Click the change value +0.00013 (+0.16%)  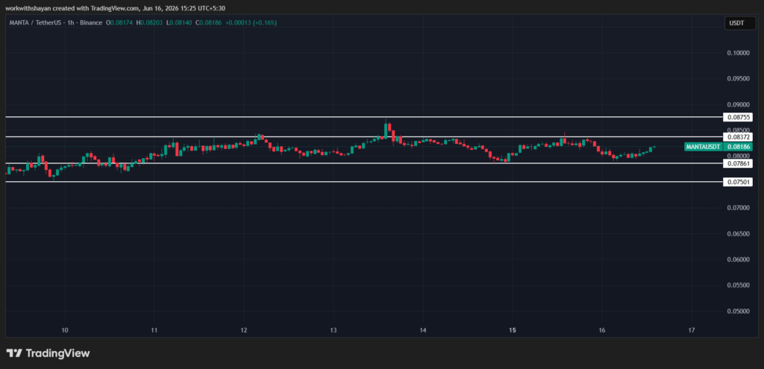coord(251,22)
